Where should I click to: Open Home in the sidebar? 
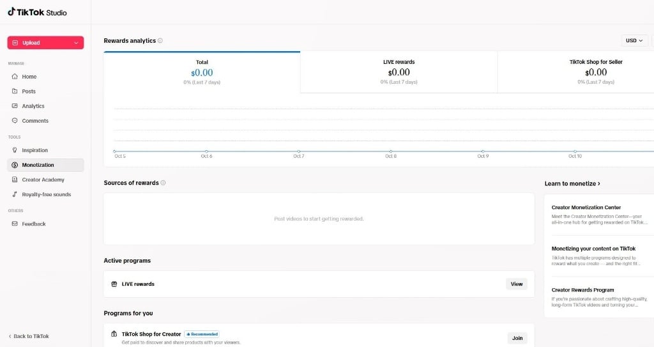[45, 77]
